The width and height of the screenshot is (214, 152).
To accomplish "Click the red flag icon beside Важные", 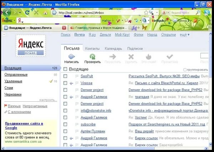I will pos(6,106).
